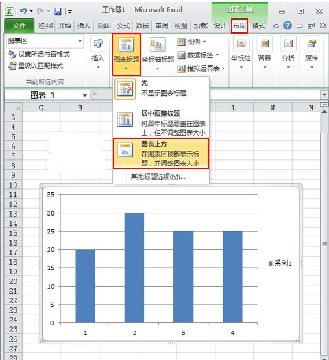Open the 属性 properties group button
This screenshot has width=329, height=360.
click(312, 53)
